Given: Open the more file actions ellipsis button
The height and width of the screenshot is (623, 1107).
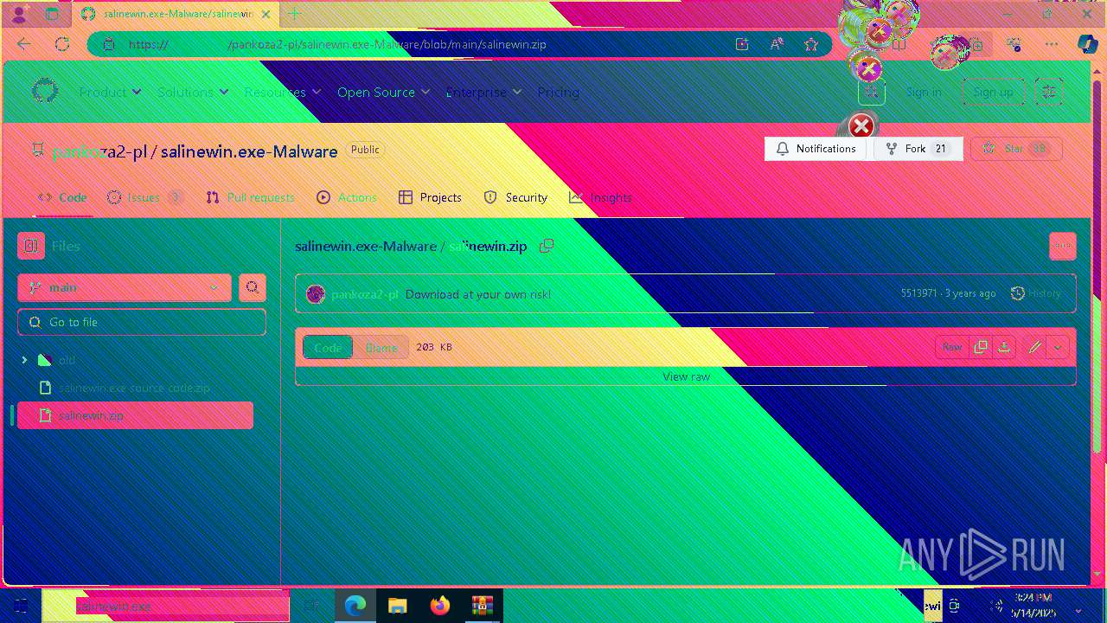Looking at the screenshot, I should (x=1063, y=246).
